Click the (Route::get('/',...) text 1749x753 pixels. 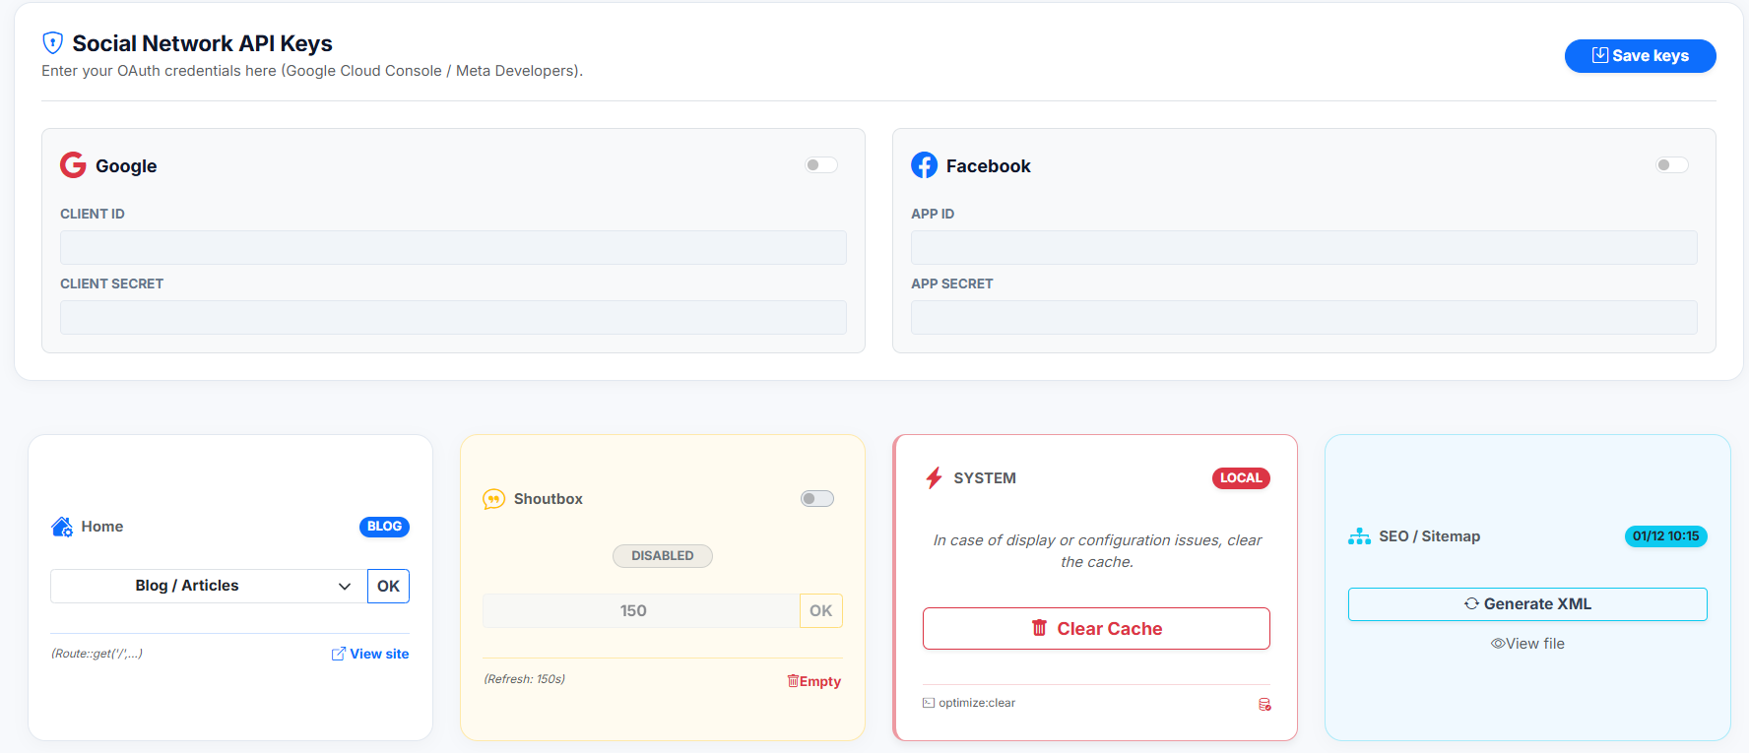pyautogui.click(x=97, y=654)
